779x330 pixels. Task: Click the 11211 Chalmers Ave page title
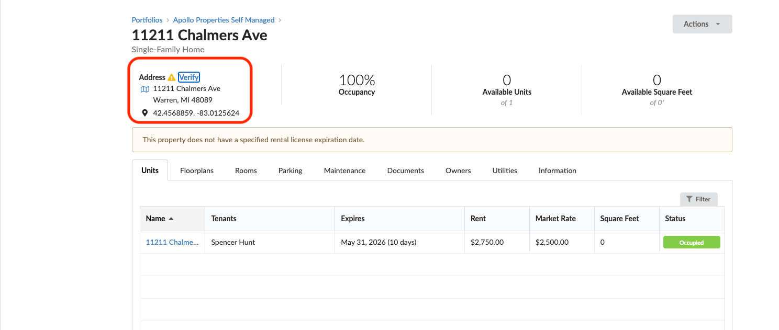point(199,35)
